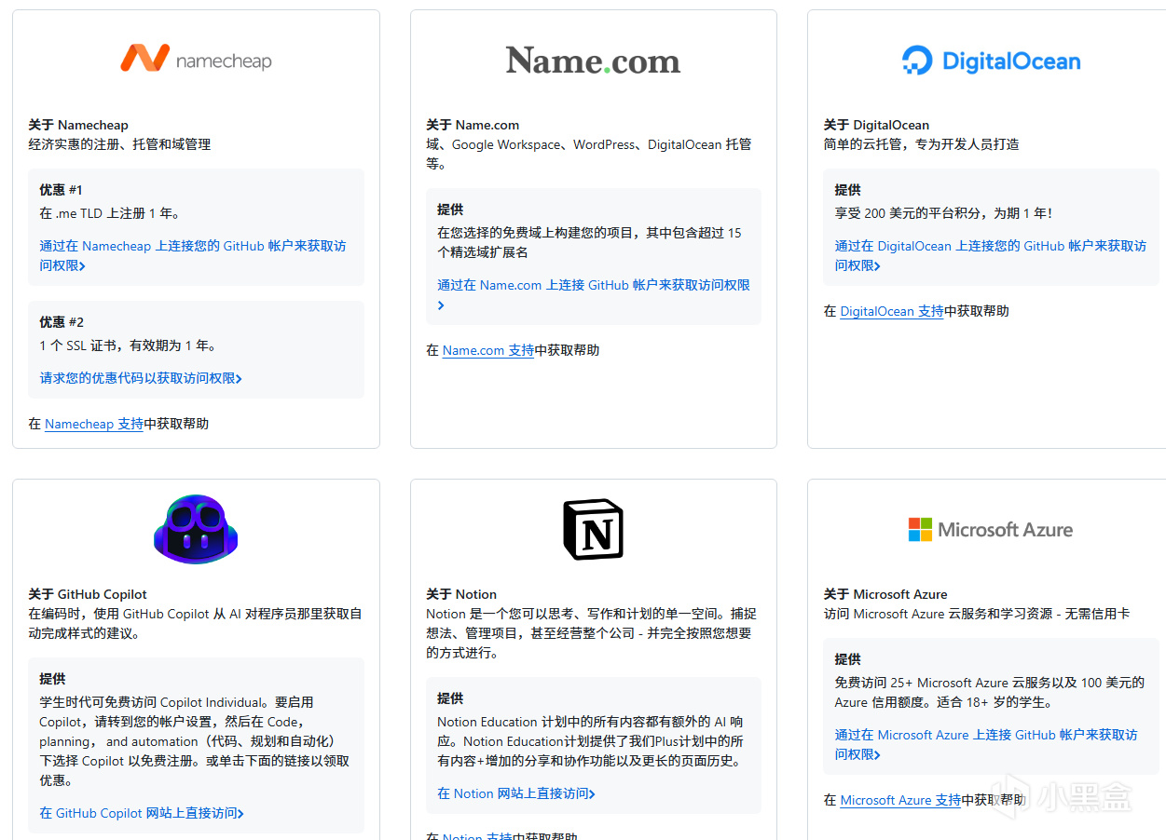1166x840 pixels.
Task: Open the GitHub Copilot 网站上直接访问 link
Action: pos(142,813)
